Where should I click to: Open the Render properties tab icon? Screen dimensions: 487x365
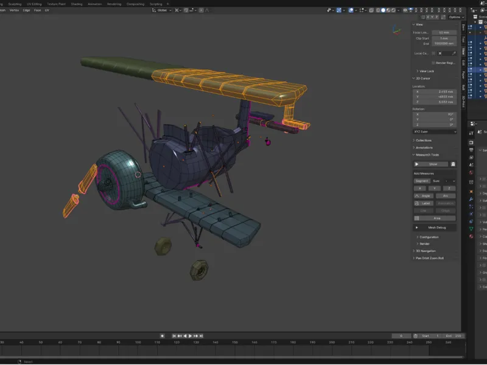click(471, 142)
